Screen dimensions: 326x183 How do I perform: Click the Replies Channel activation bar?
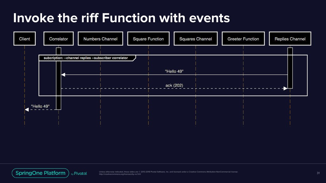tap(290, 68)
